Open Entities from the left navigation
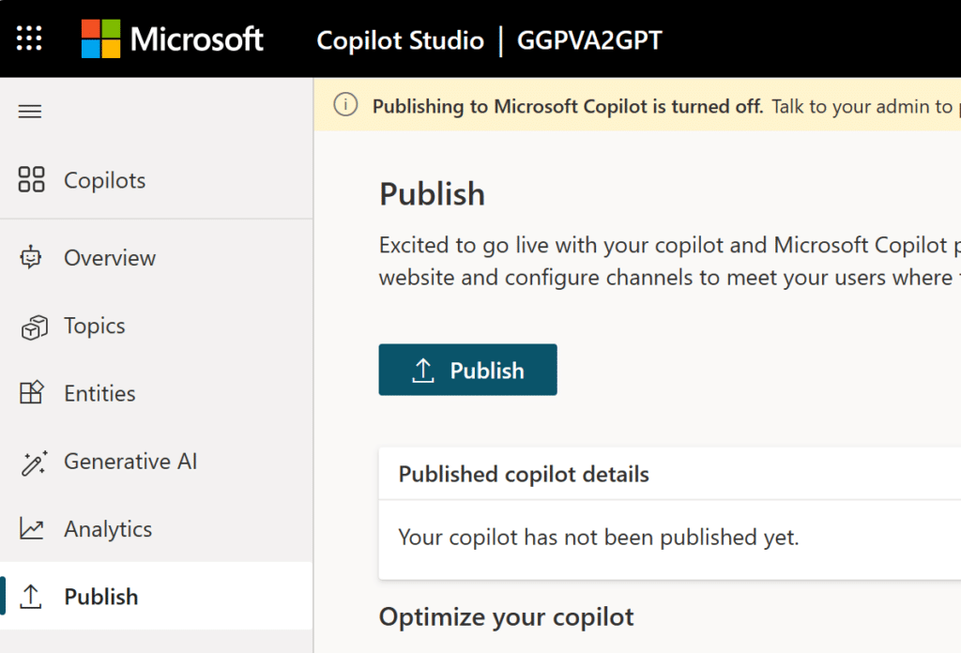Image resolution: width=961 pixels, height=653 pixels. [99, 394]
